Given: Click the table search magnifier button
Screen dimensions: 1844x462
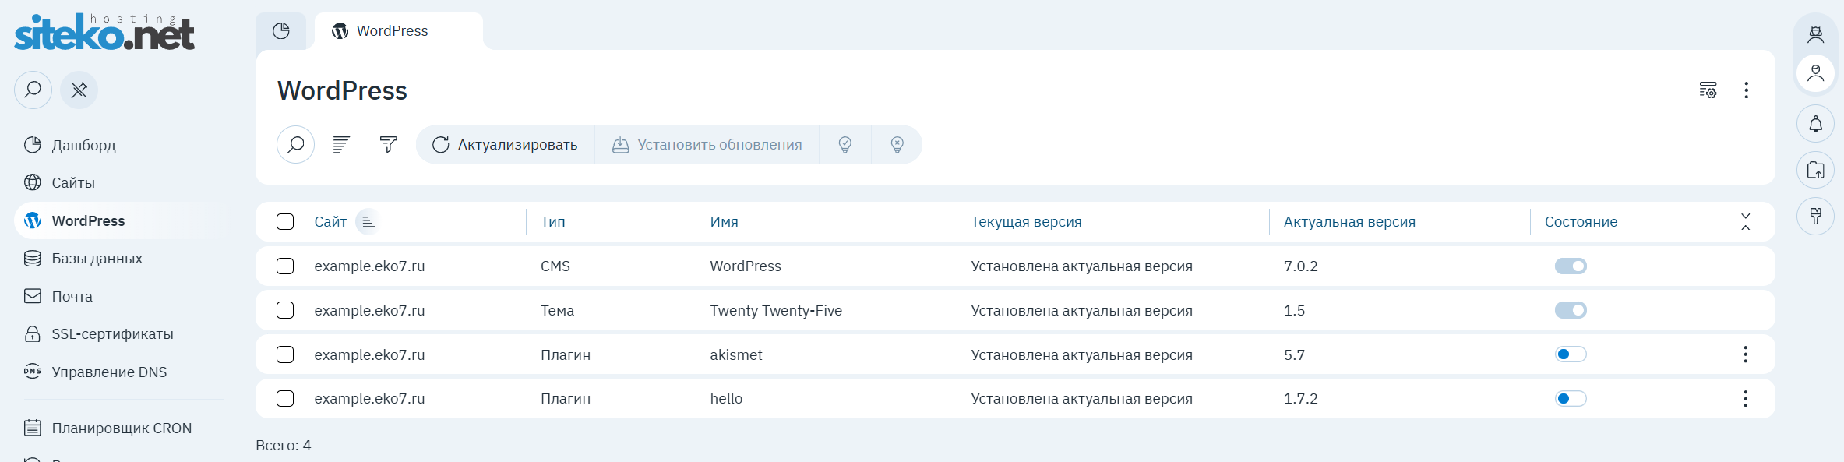Looking at the screenshot, I should [296, 144].
